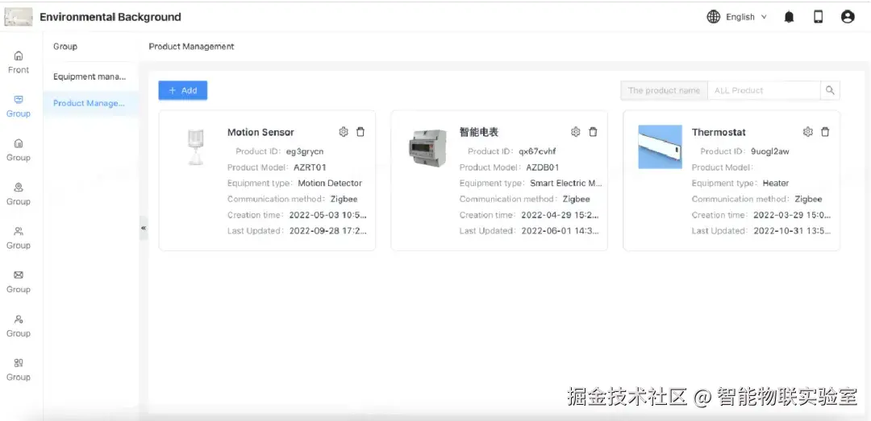Click the smart electric meter product image
Viewport: 871px width, 421px height.
coord(427,147)
